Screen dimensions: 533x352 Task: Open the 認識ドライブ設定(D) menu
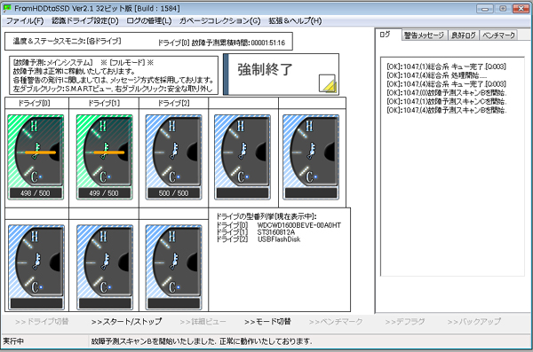[x=85, y=21]
